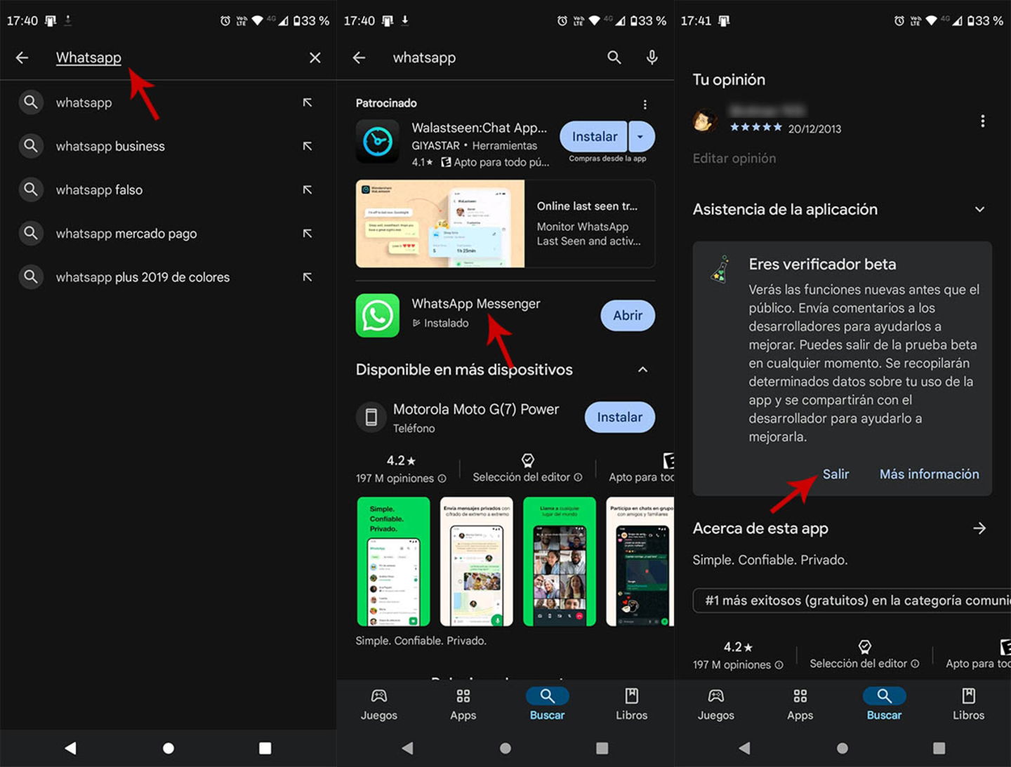Open sponsored ad options three-dot menu

click(x=645, y=105)
